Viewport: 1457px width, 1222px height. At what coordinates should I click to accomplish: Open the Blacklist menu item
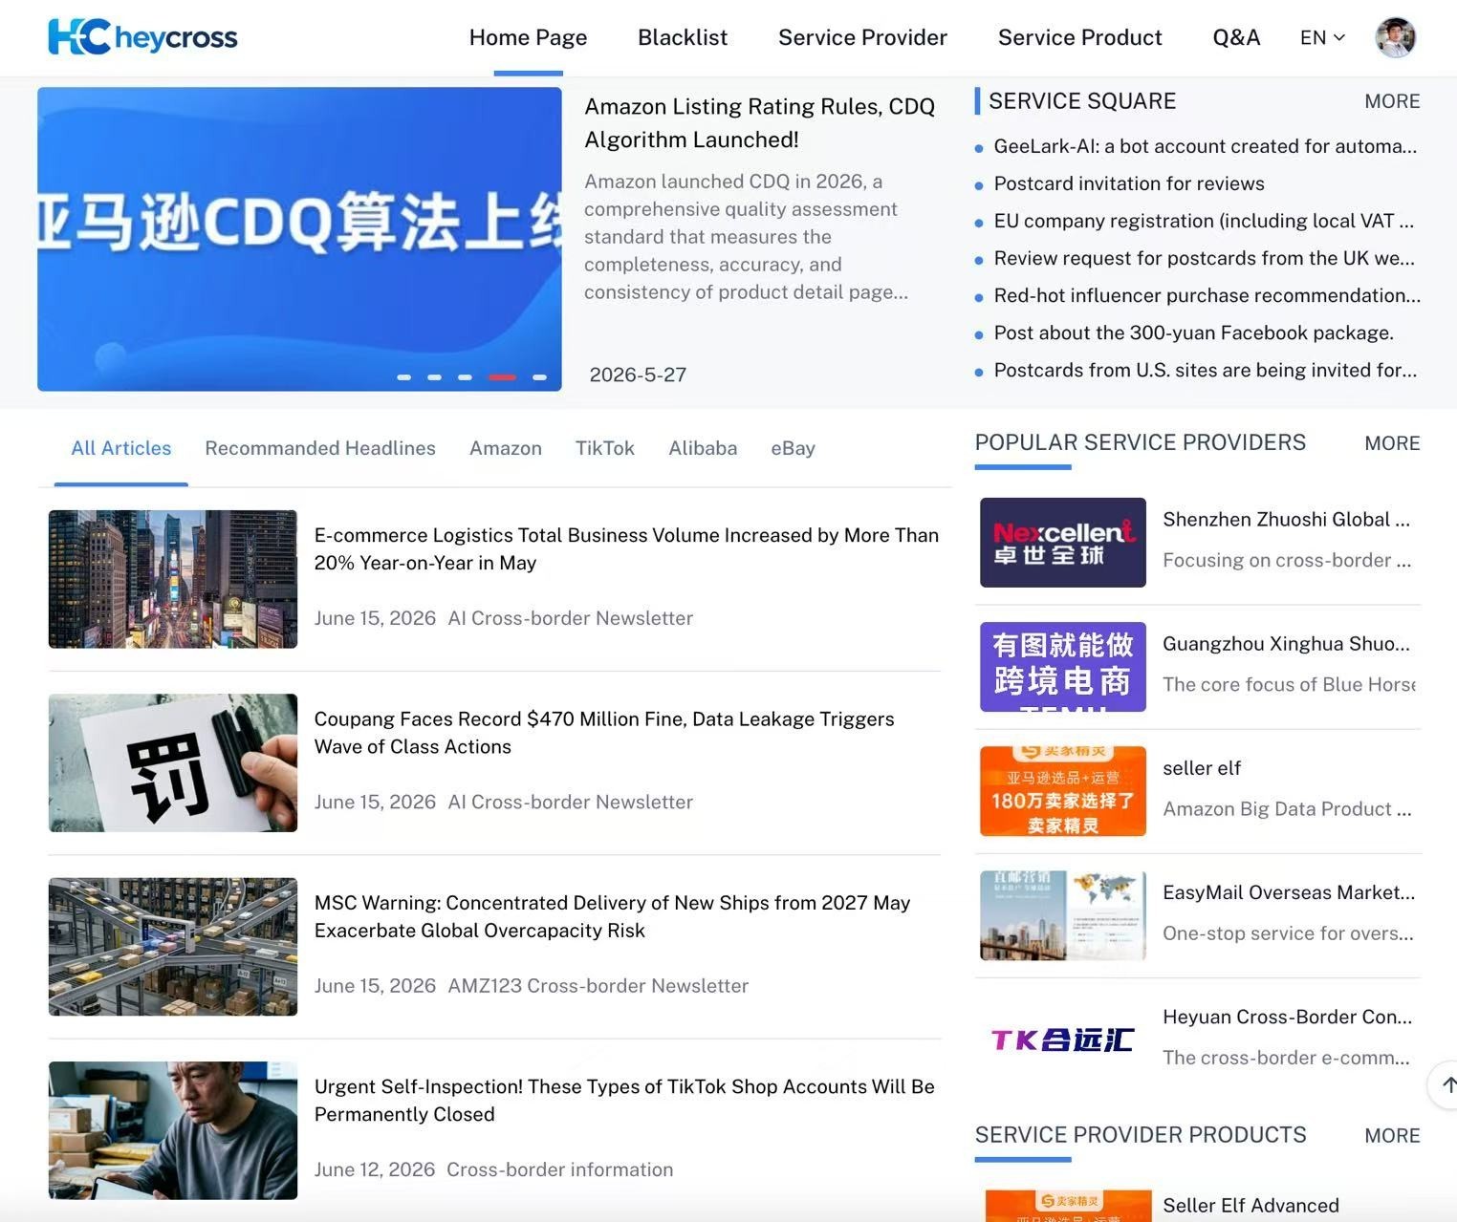coord(683,37)
